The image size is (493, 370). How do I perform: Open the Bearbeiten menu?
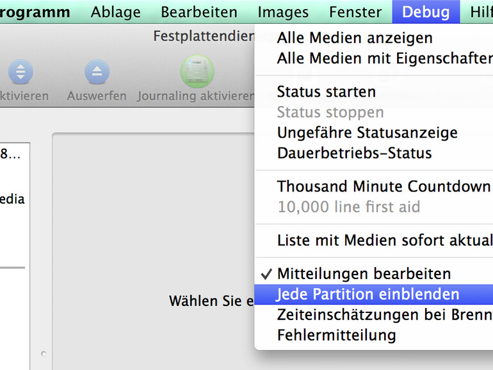point(199,12)
